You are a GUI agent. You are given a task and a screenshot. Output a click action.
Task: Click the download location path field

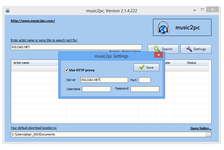108,134
